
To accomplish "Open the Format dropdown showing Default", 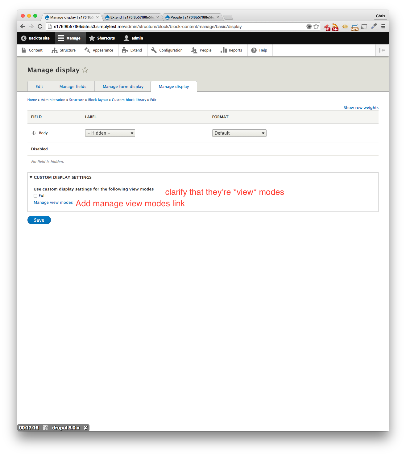I will 239,133.
